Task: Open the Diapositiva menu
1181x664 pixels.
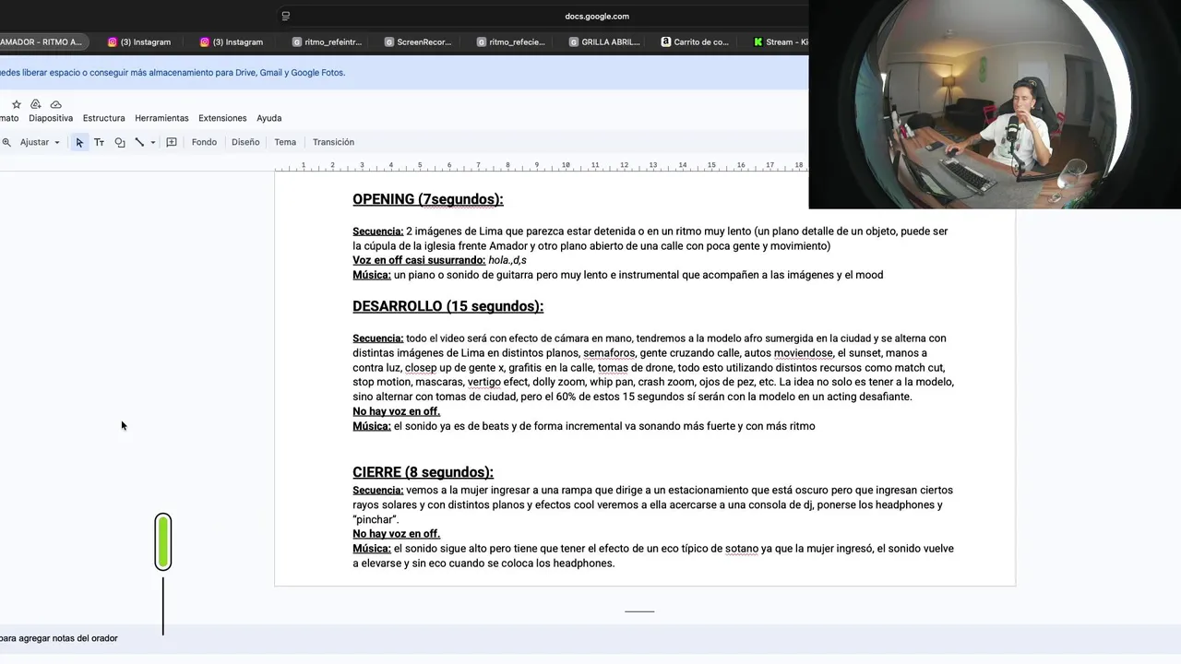Action: pos(51,118)
